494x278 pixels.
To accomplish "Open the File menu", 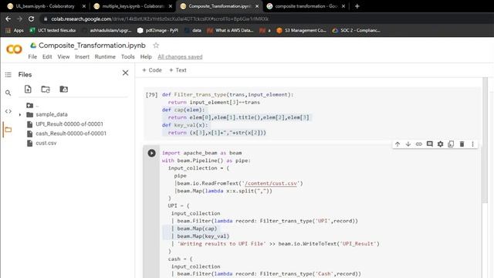I will (32, 56).
